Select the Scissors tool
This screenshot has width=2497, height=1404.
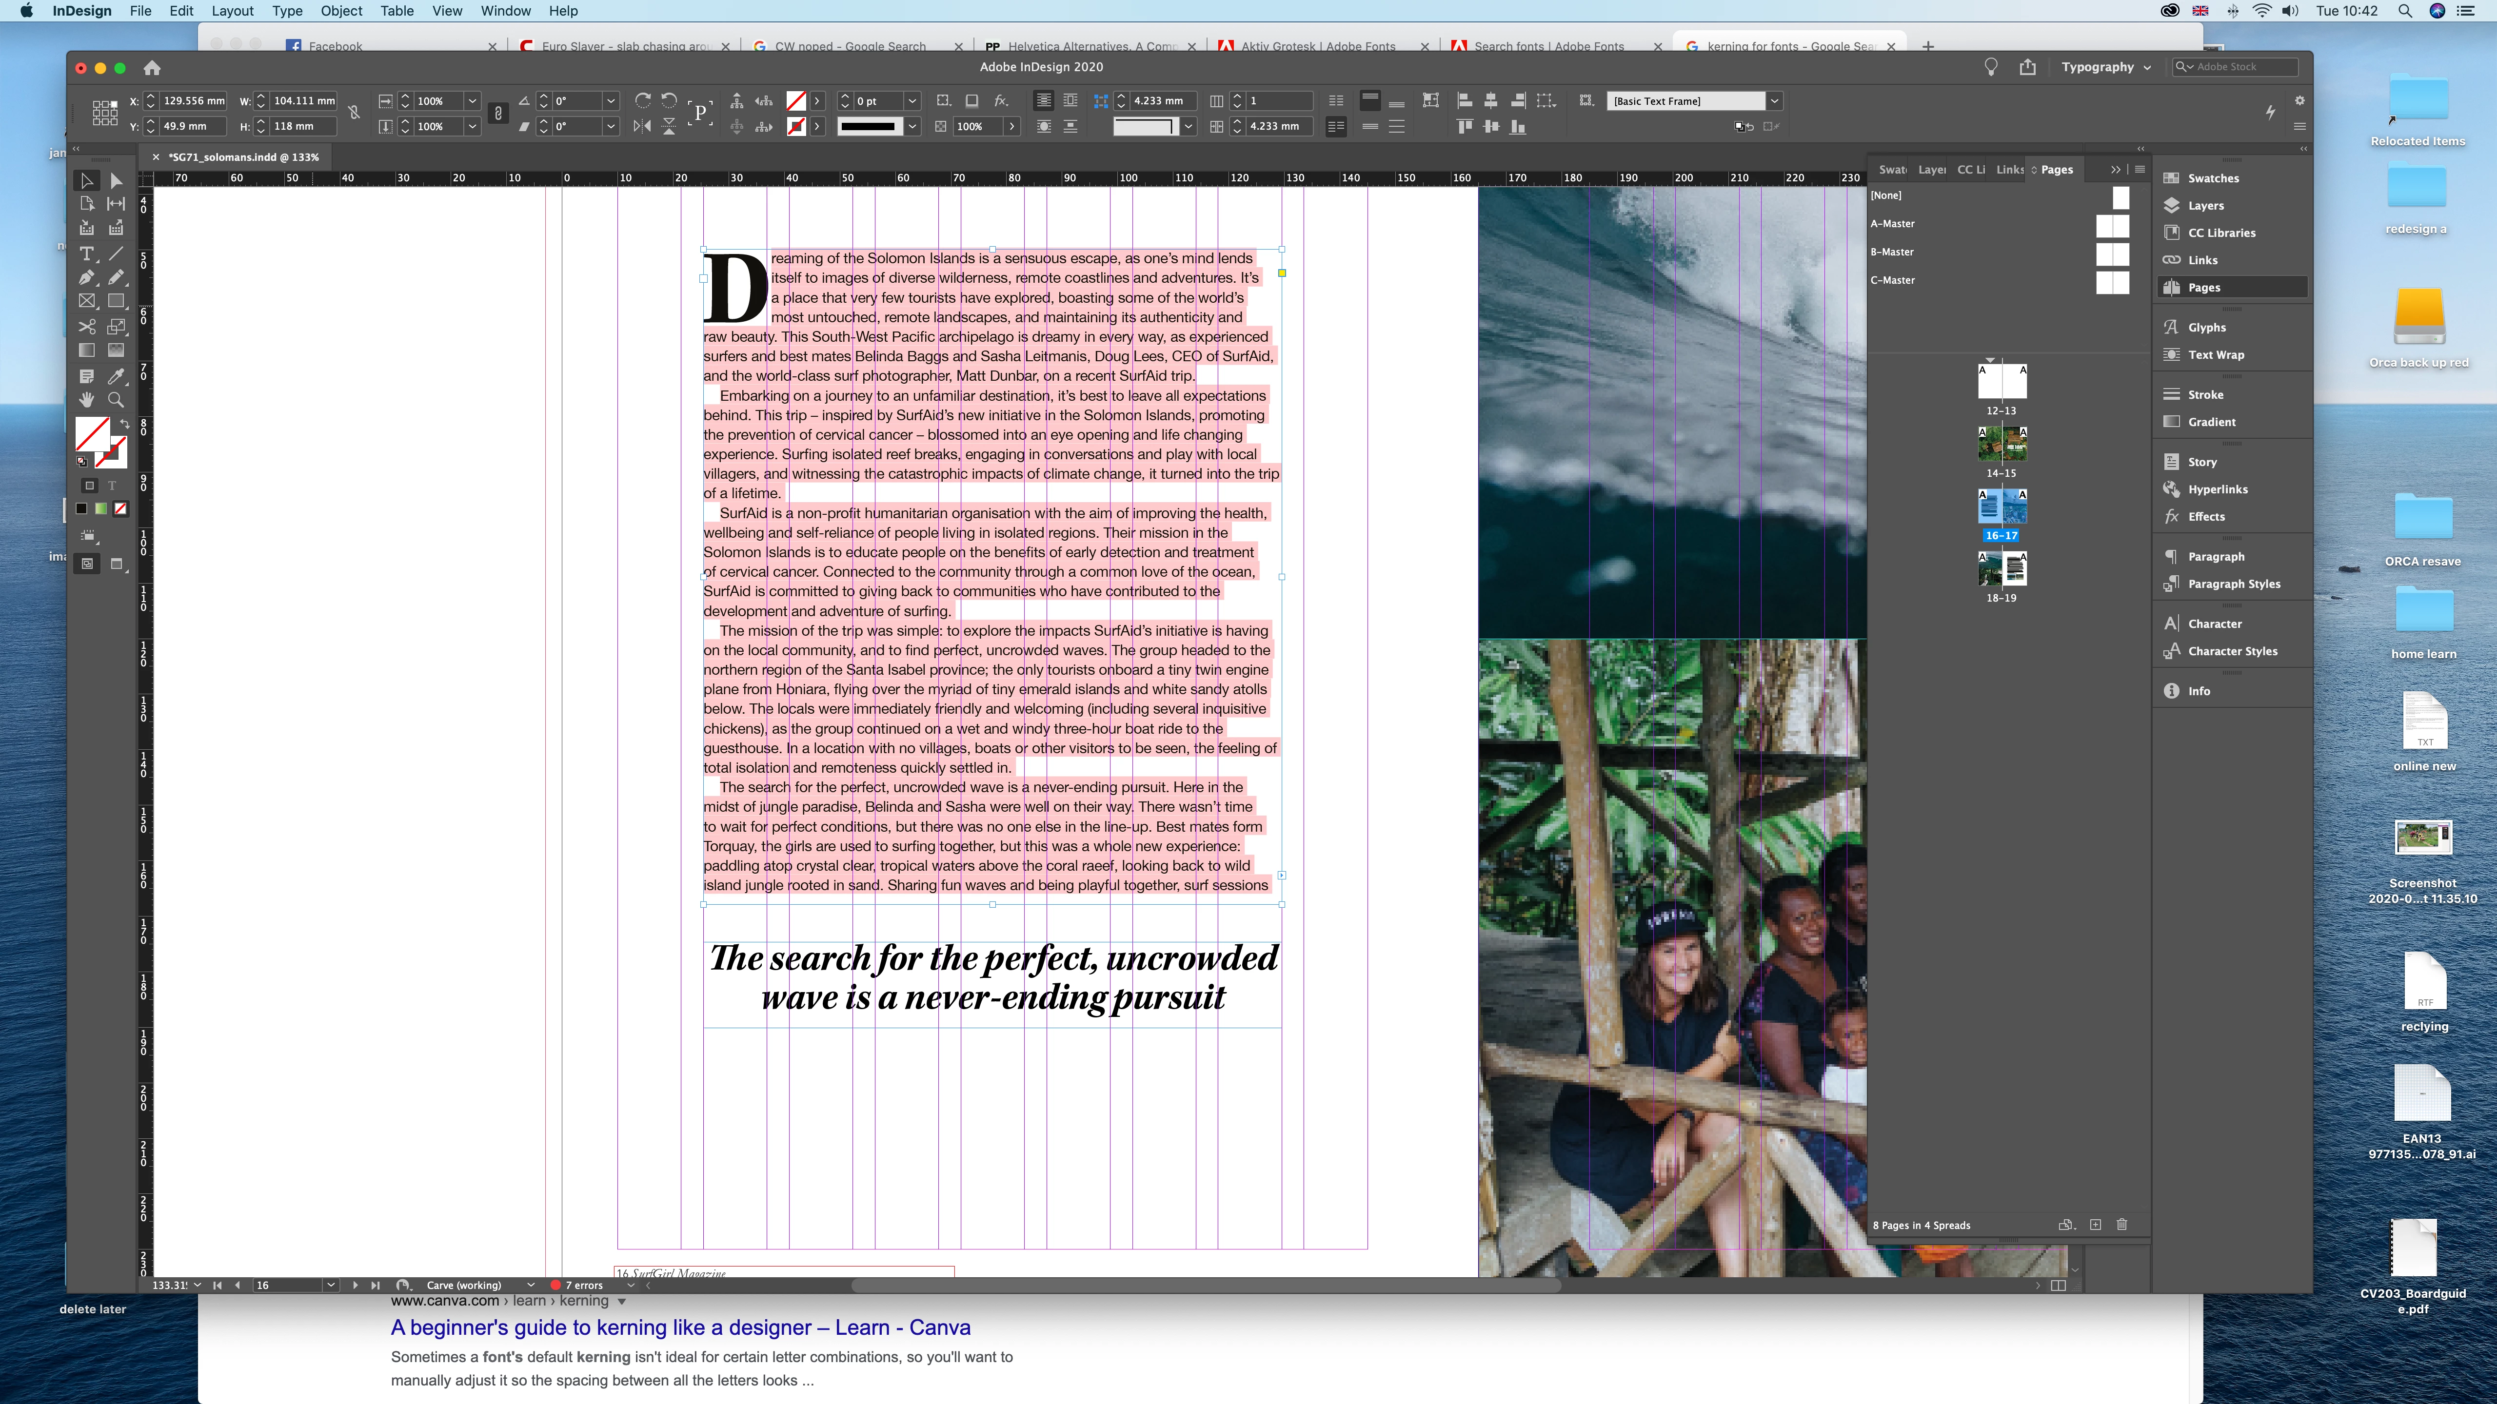86,327
